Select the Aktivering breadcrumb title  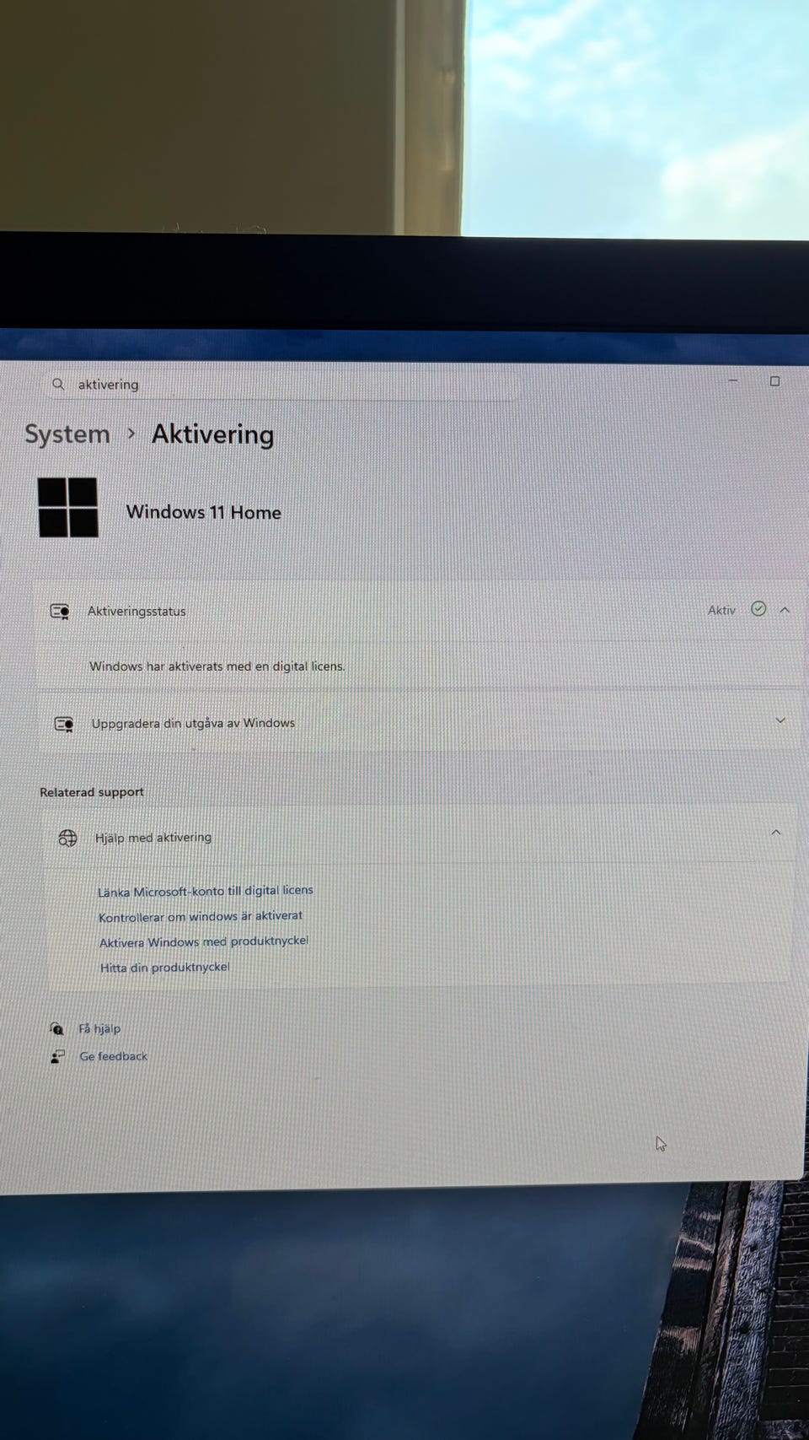point(213,434)
